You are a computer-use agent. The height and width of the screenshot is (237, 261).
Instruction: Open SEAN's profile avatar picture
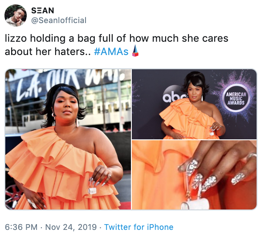[16, 16]
